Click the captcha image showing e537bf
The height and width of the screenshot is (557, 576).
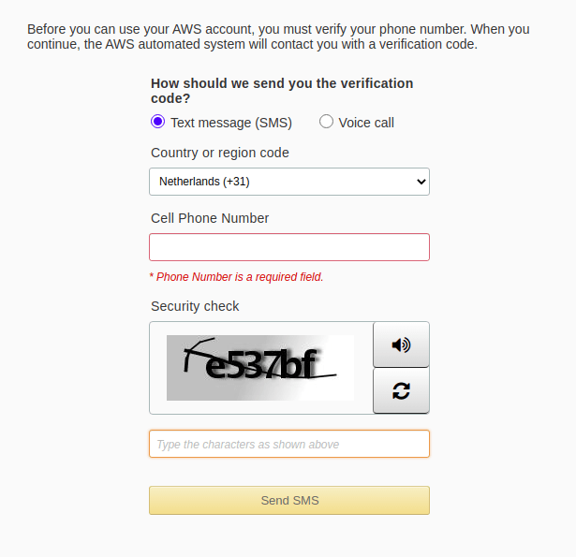coord(259,368)
